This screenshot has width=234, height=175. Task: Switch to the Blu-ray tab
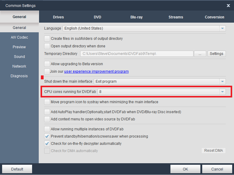[137, 17]
